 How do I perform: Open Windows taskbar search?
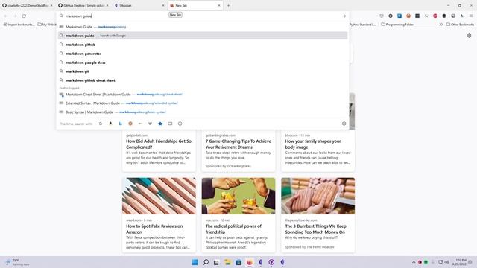click(206, 262)
